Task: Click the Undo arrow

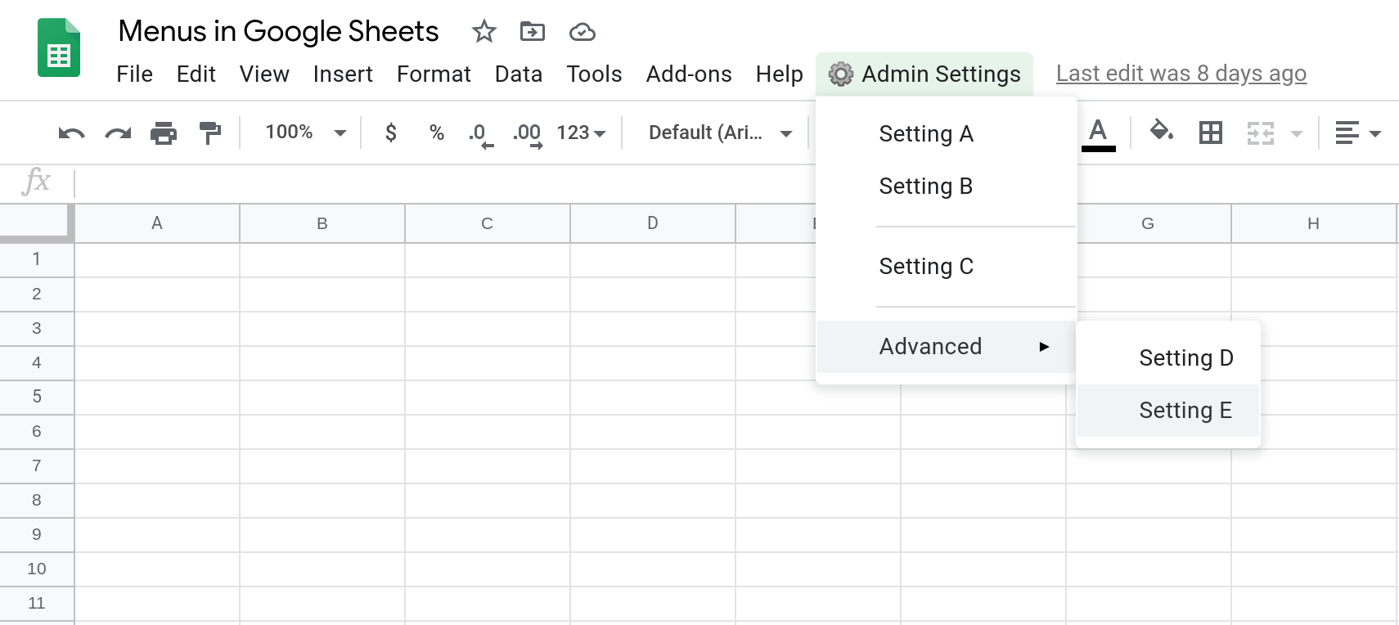Action: tap(71, 133)
